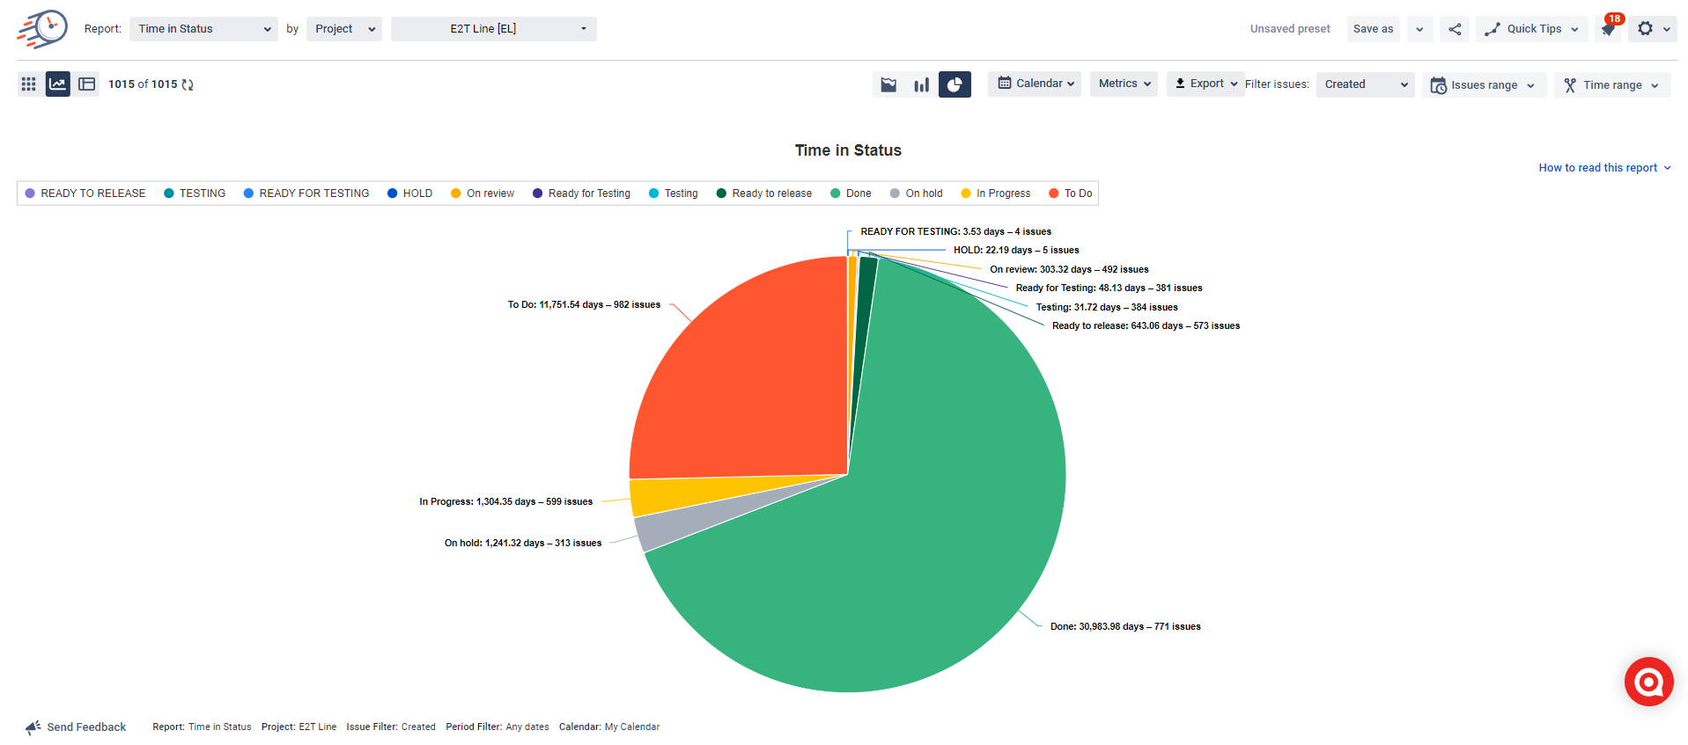
Task: Click the Save as button
Action: click(x=1373, y=29)
